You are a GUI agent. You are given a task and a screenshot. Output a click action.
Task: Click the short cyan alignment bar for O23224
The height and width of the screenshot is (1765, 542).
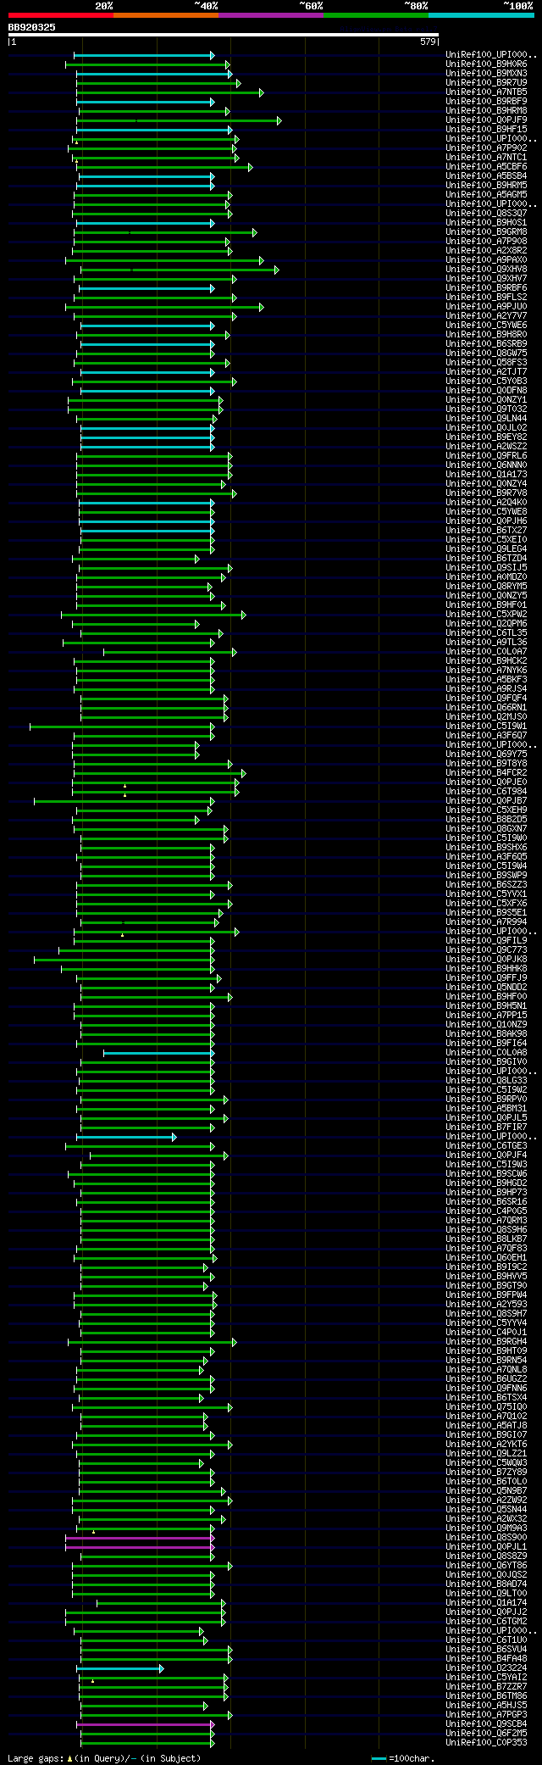(119, 1668)
